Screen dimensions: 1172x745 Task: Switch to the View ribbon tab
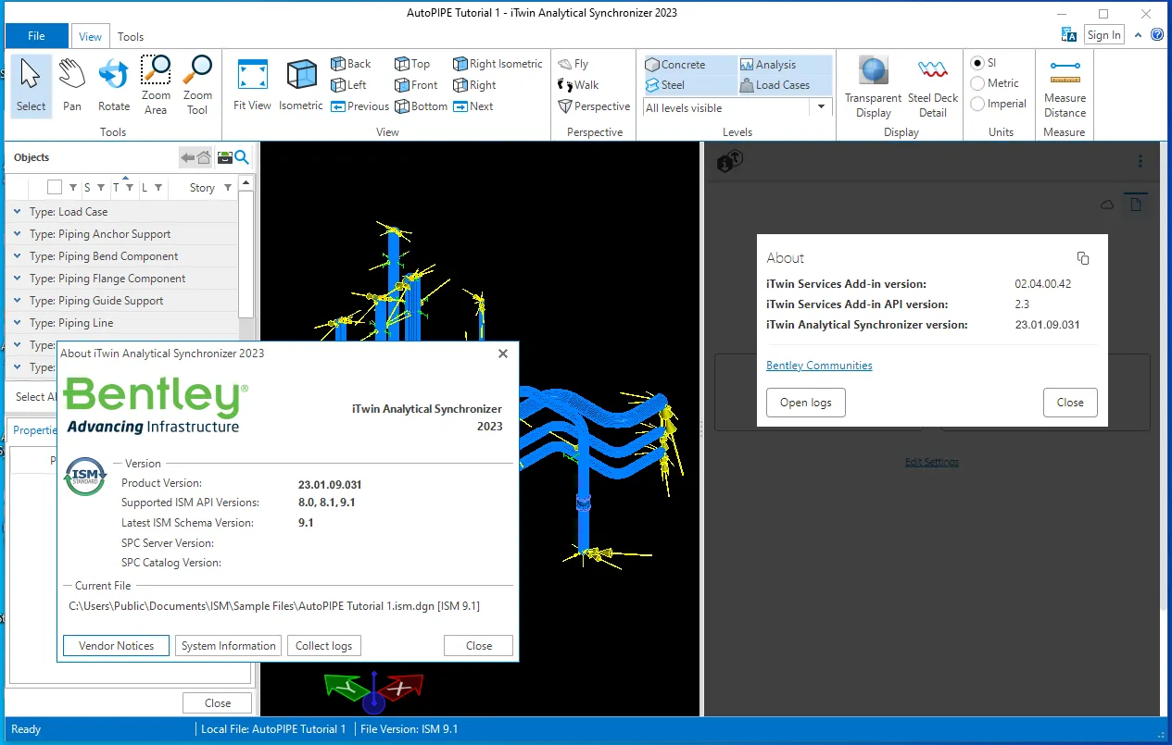(90, 36)
